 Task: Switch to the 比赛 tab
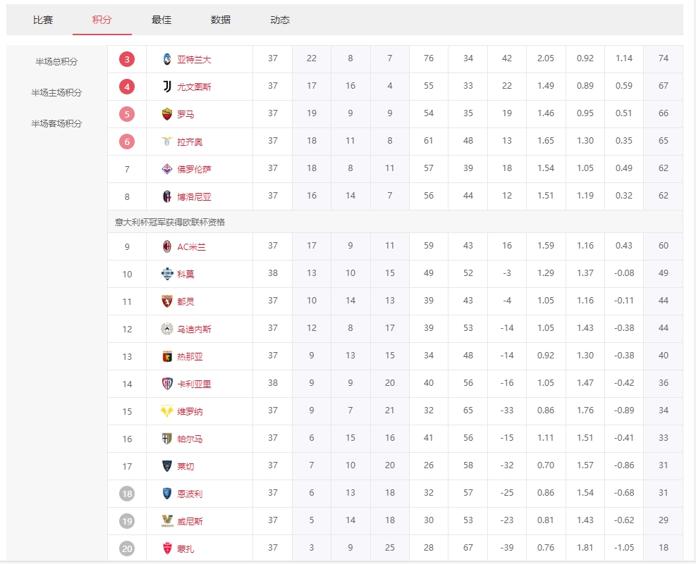click(43, 20)
